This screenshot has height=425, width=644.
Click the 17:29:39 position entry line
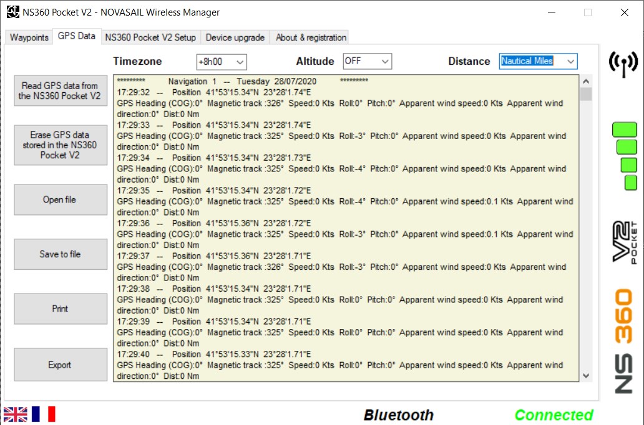[214, 322]
